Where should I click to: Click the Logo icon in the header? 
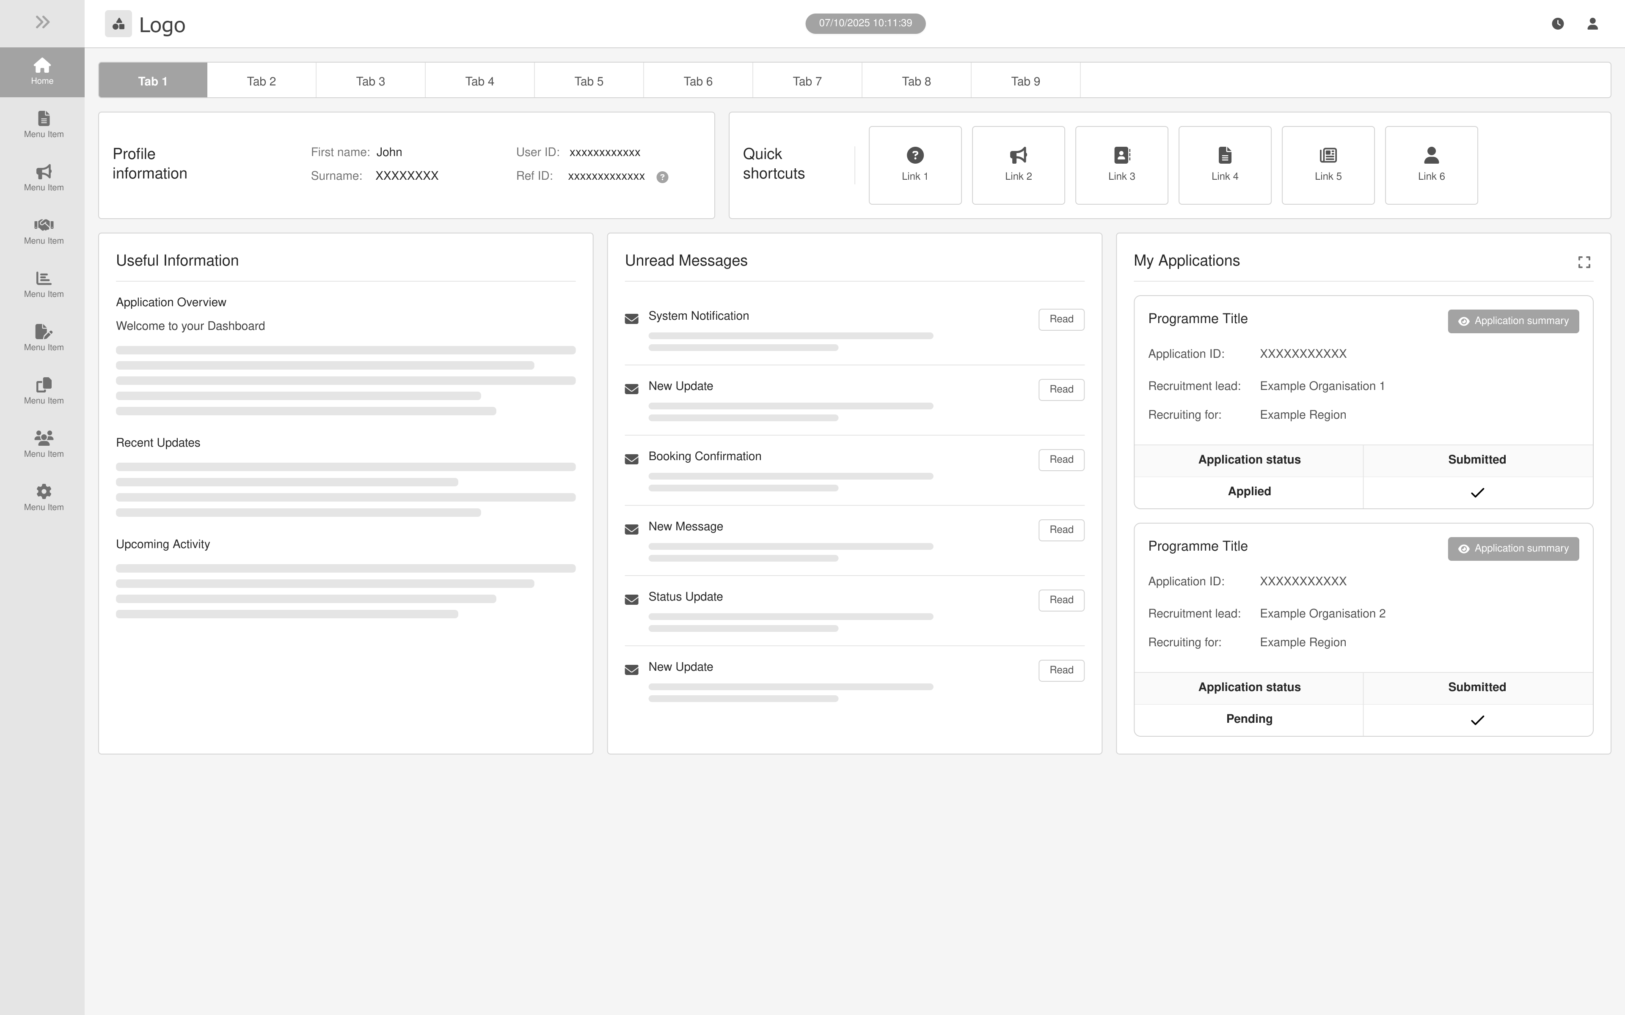[x=118, y=24]
